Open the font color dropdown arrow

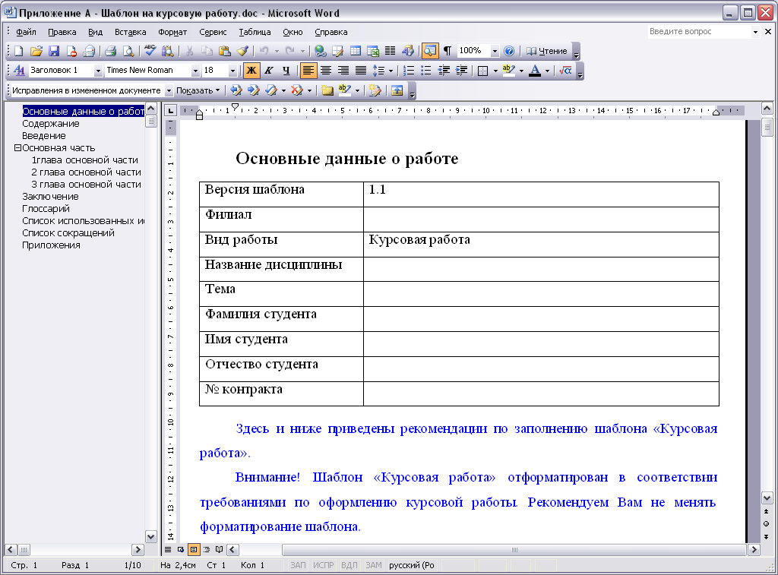coord(547,71)
